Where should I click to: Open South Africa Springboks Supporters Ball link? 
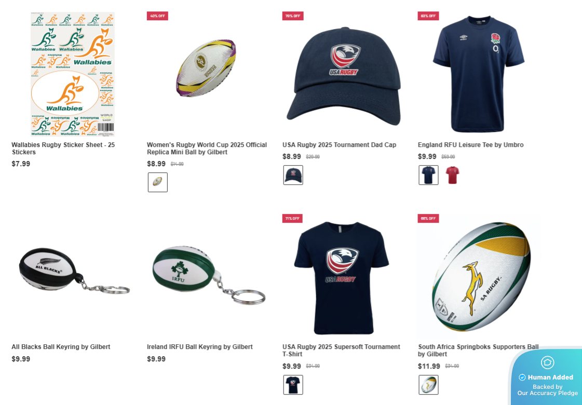(x=478, y=350)
